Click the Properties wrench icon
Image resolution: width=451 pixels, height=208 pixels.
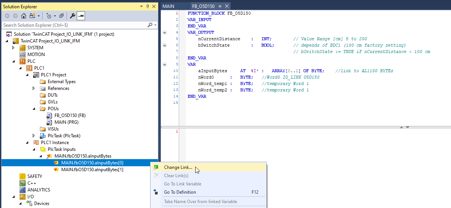73,16
